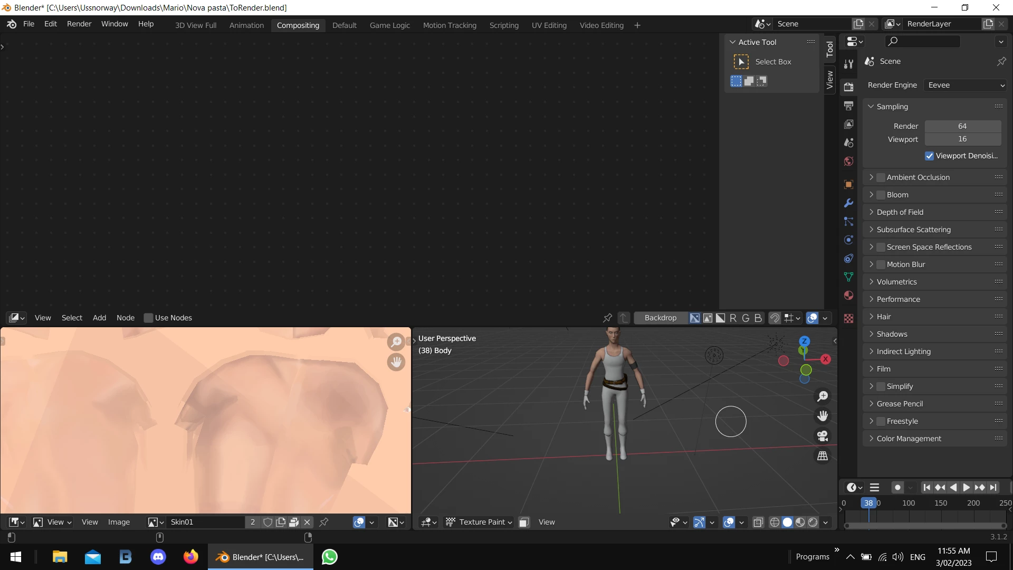The width and height of the screenshot is (1013, 570).
Task: Click the Render samples value field
Action: 962,126
